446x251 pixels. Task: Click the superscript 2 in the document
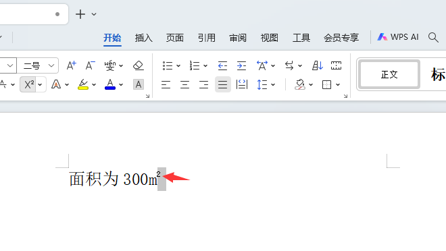click(158, 174)
